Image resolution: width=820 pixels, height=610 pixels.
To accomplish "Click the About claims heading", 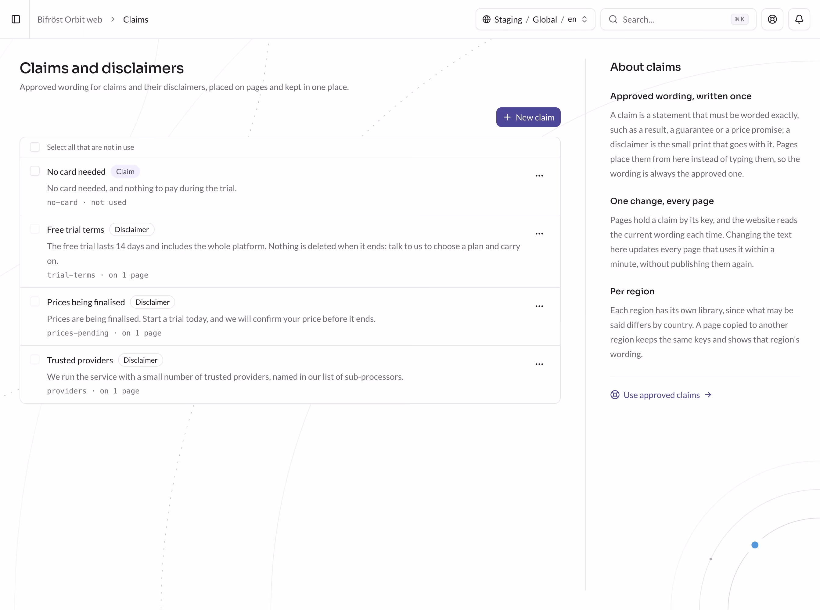I will (645, 67).
